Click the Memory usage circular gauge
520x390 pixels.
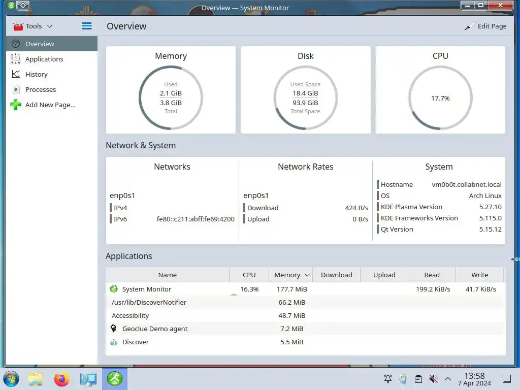pos(171,98)
